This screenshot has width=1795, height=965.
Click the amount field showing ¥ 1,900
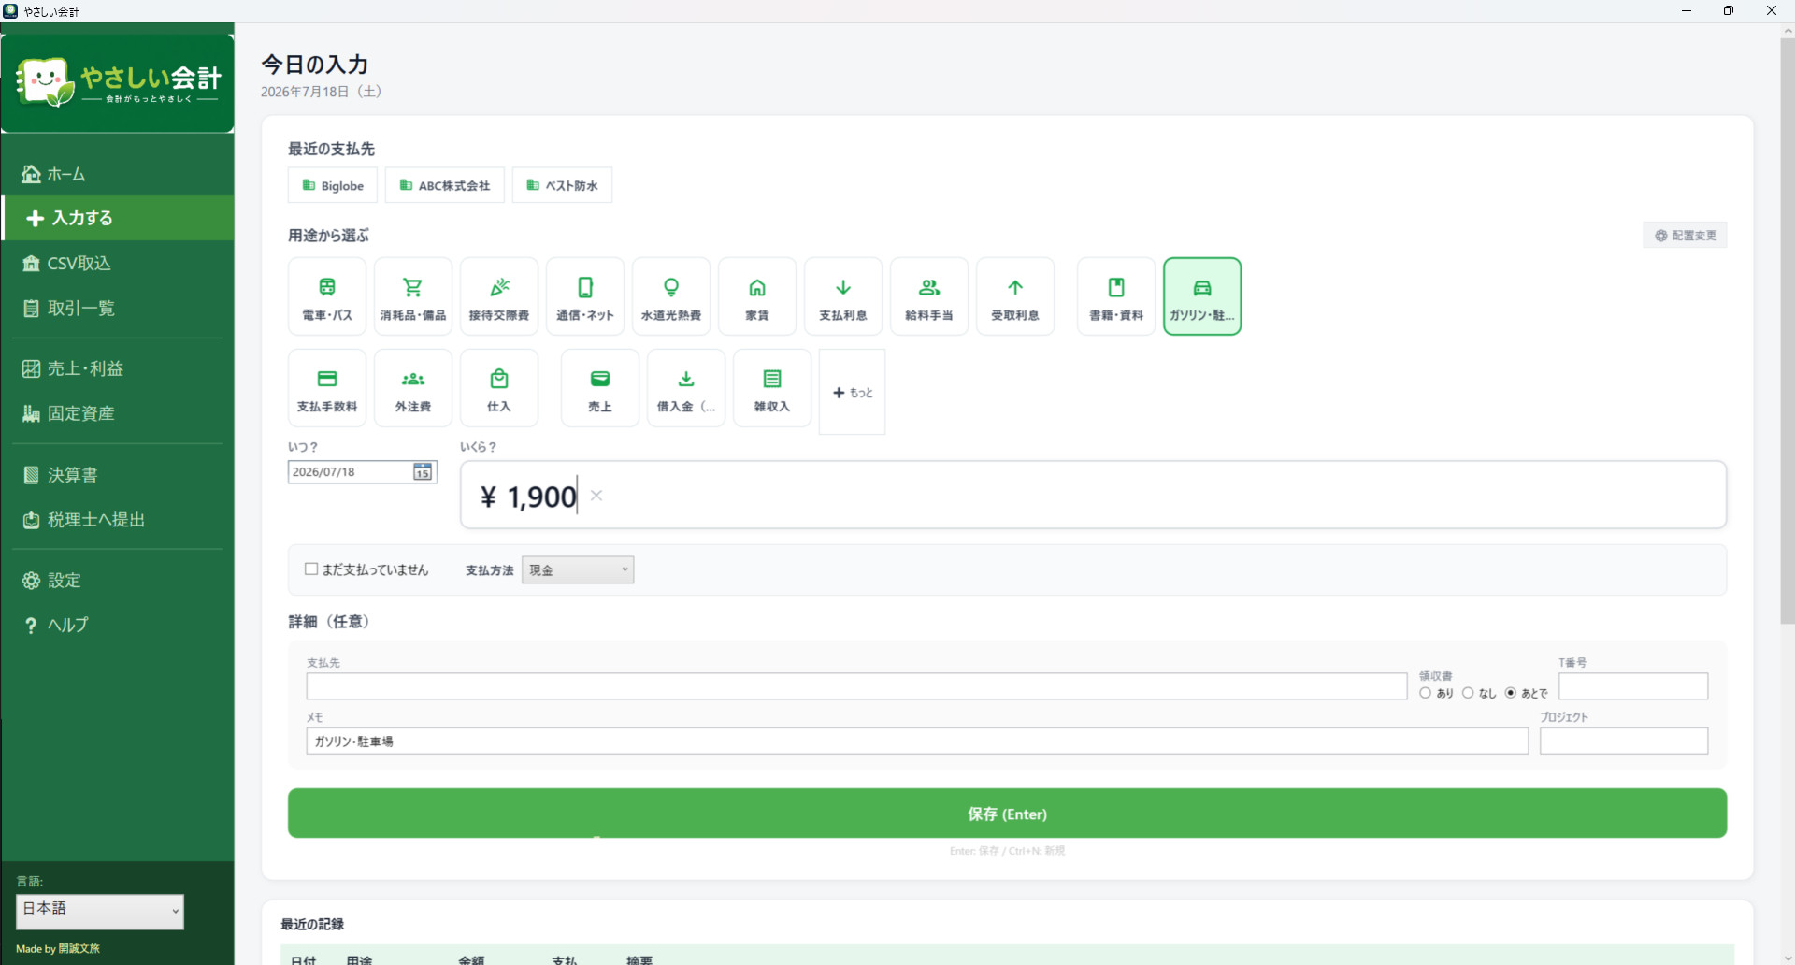pos(1093,496)
